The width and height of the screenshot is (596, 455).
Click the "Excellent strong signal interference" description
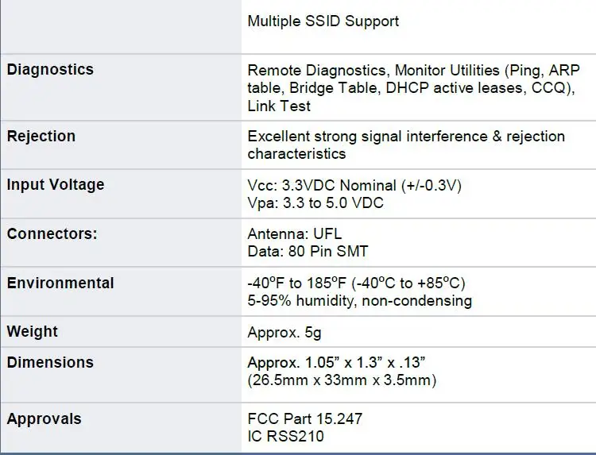tap(406, 137)
